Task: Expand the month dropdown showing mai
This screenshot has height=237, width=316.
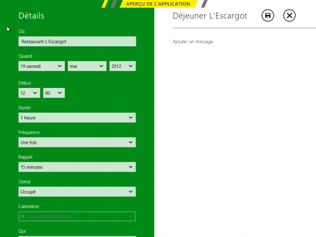Action: pyautogui.click(x=87, y=66)
